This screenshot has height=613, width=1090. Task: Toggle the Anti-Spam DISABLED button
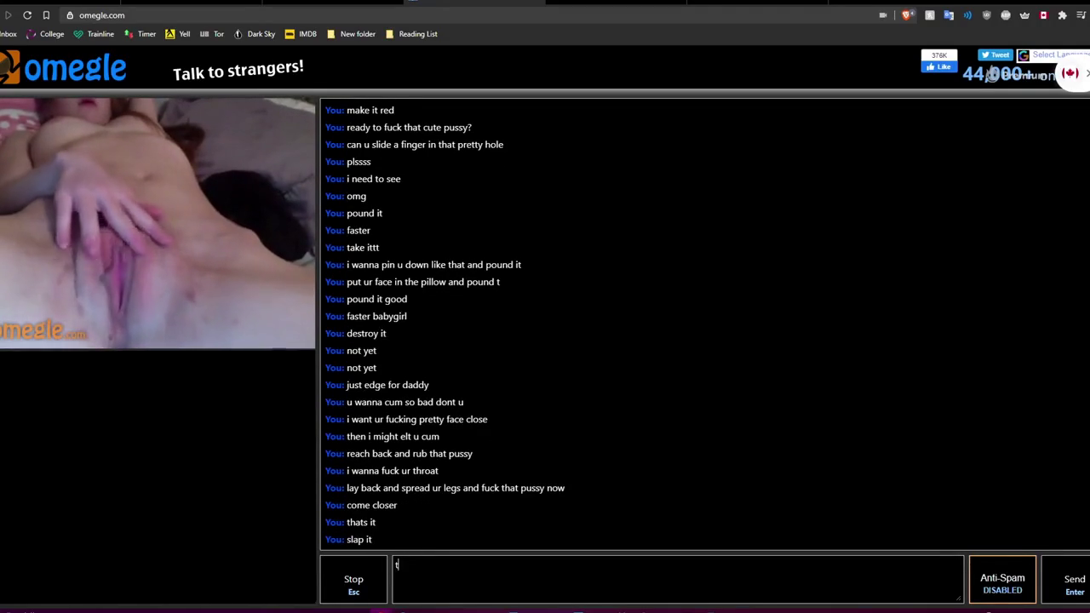pyautogui.click(x=1002, y=580)
